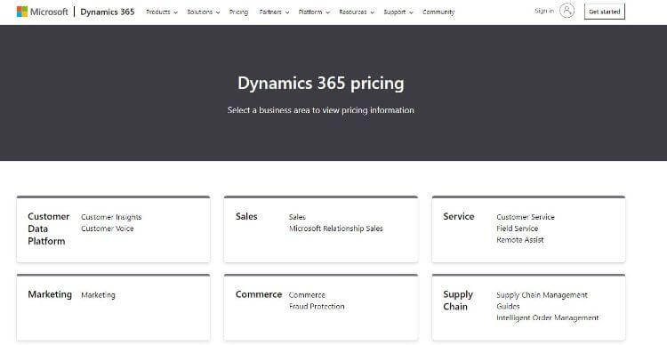Open Microsoft Relationship Sales pricing
The height and width of the screenshot is (345, 667).
(336, 229)
